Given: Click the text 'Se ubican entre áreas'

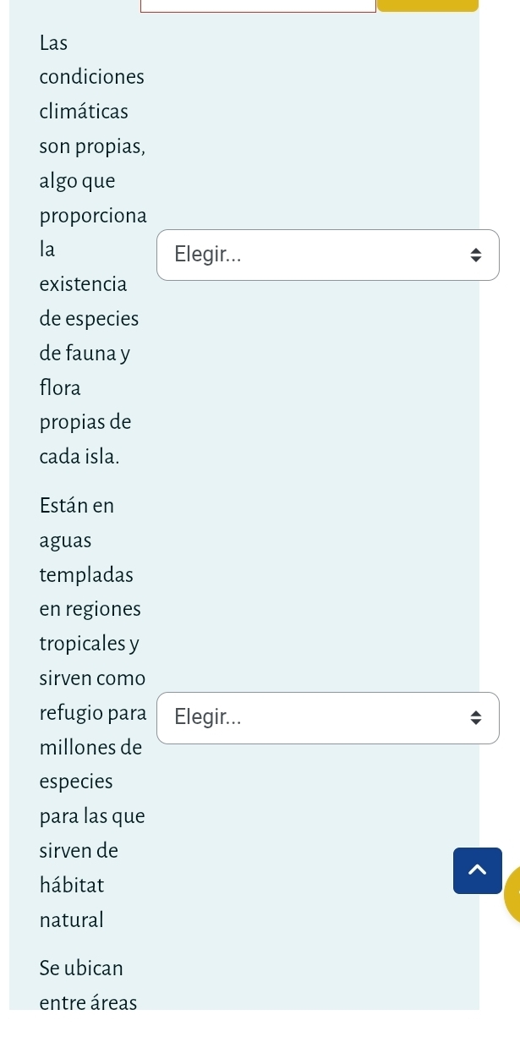Looking at the screenshot, I should coord(88,985).
